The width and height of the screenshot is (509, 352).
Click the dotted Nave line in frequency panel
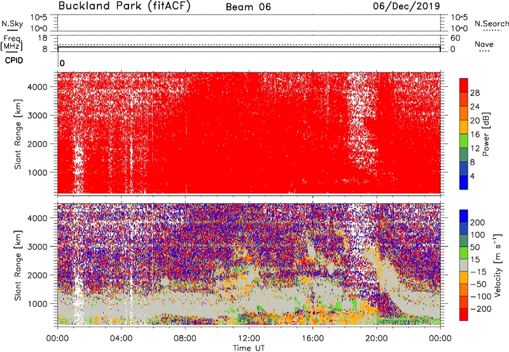[249, 44]
